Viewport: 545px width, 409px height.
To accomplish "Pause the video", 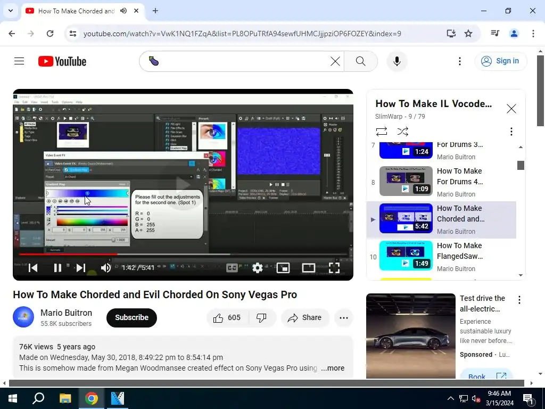I will coord(57,267).
